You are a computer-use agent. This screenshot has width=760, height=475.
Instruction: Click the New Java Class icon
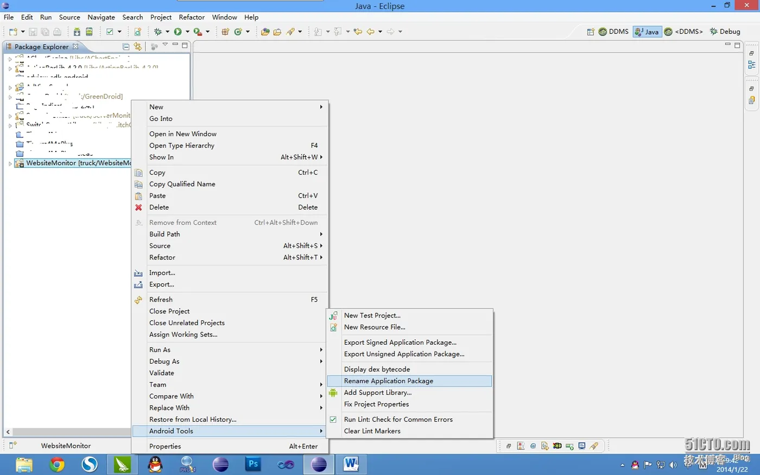pyautogui.click(x=238, y=32)
